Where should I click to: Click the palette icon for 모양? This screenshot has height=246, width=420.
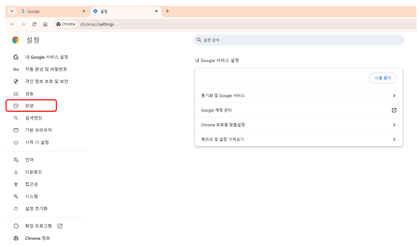tap(16, 106)
